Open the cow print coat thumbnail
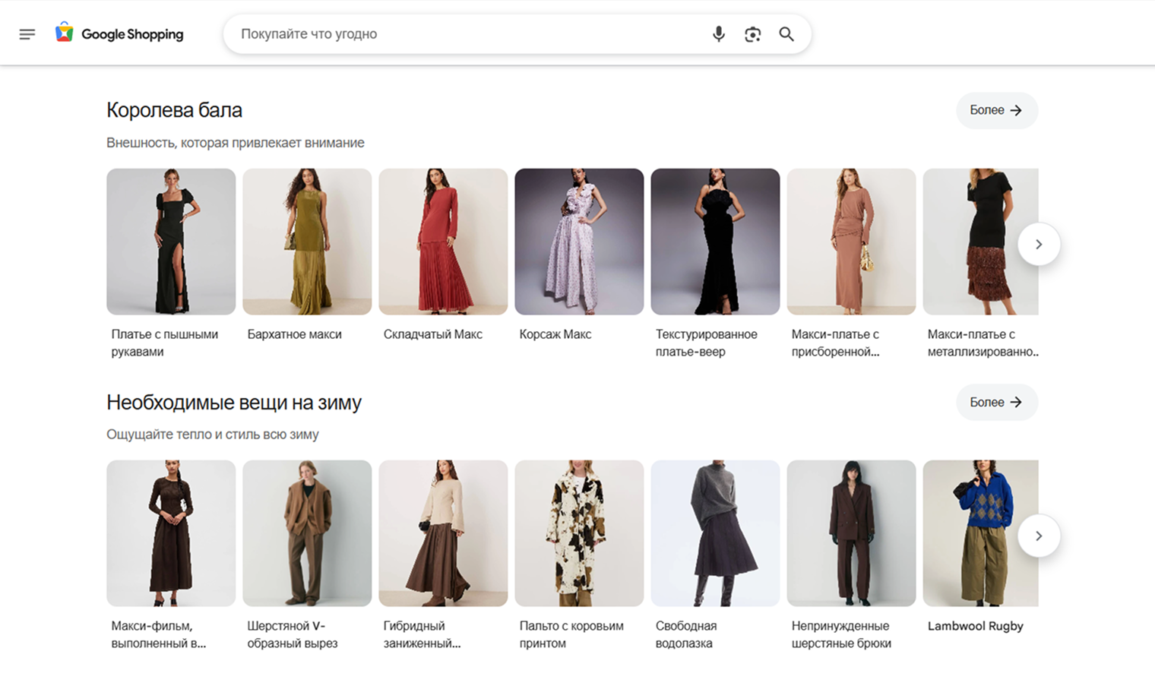The height and width of the screenshot is (686, 1155). click(x=579, y=533)
